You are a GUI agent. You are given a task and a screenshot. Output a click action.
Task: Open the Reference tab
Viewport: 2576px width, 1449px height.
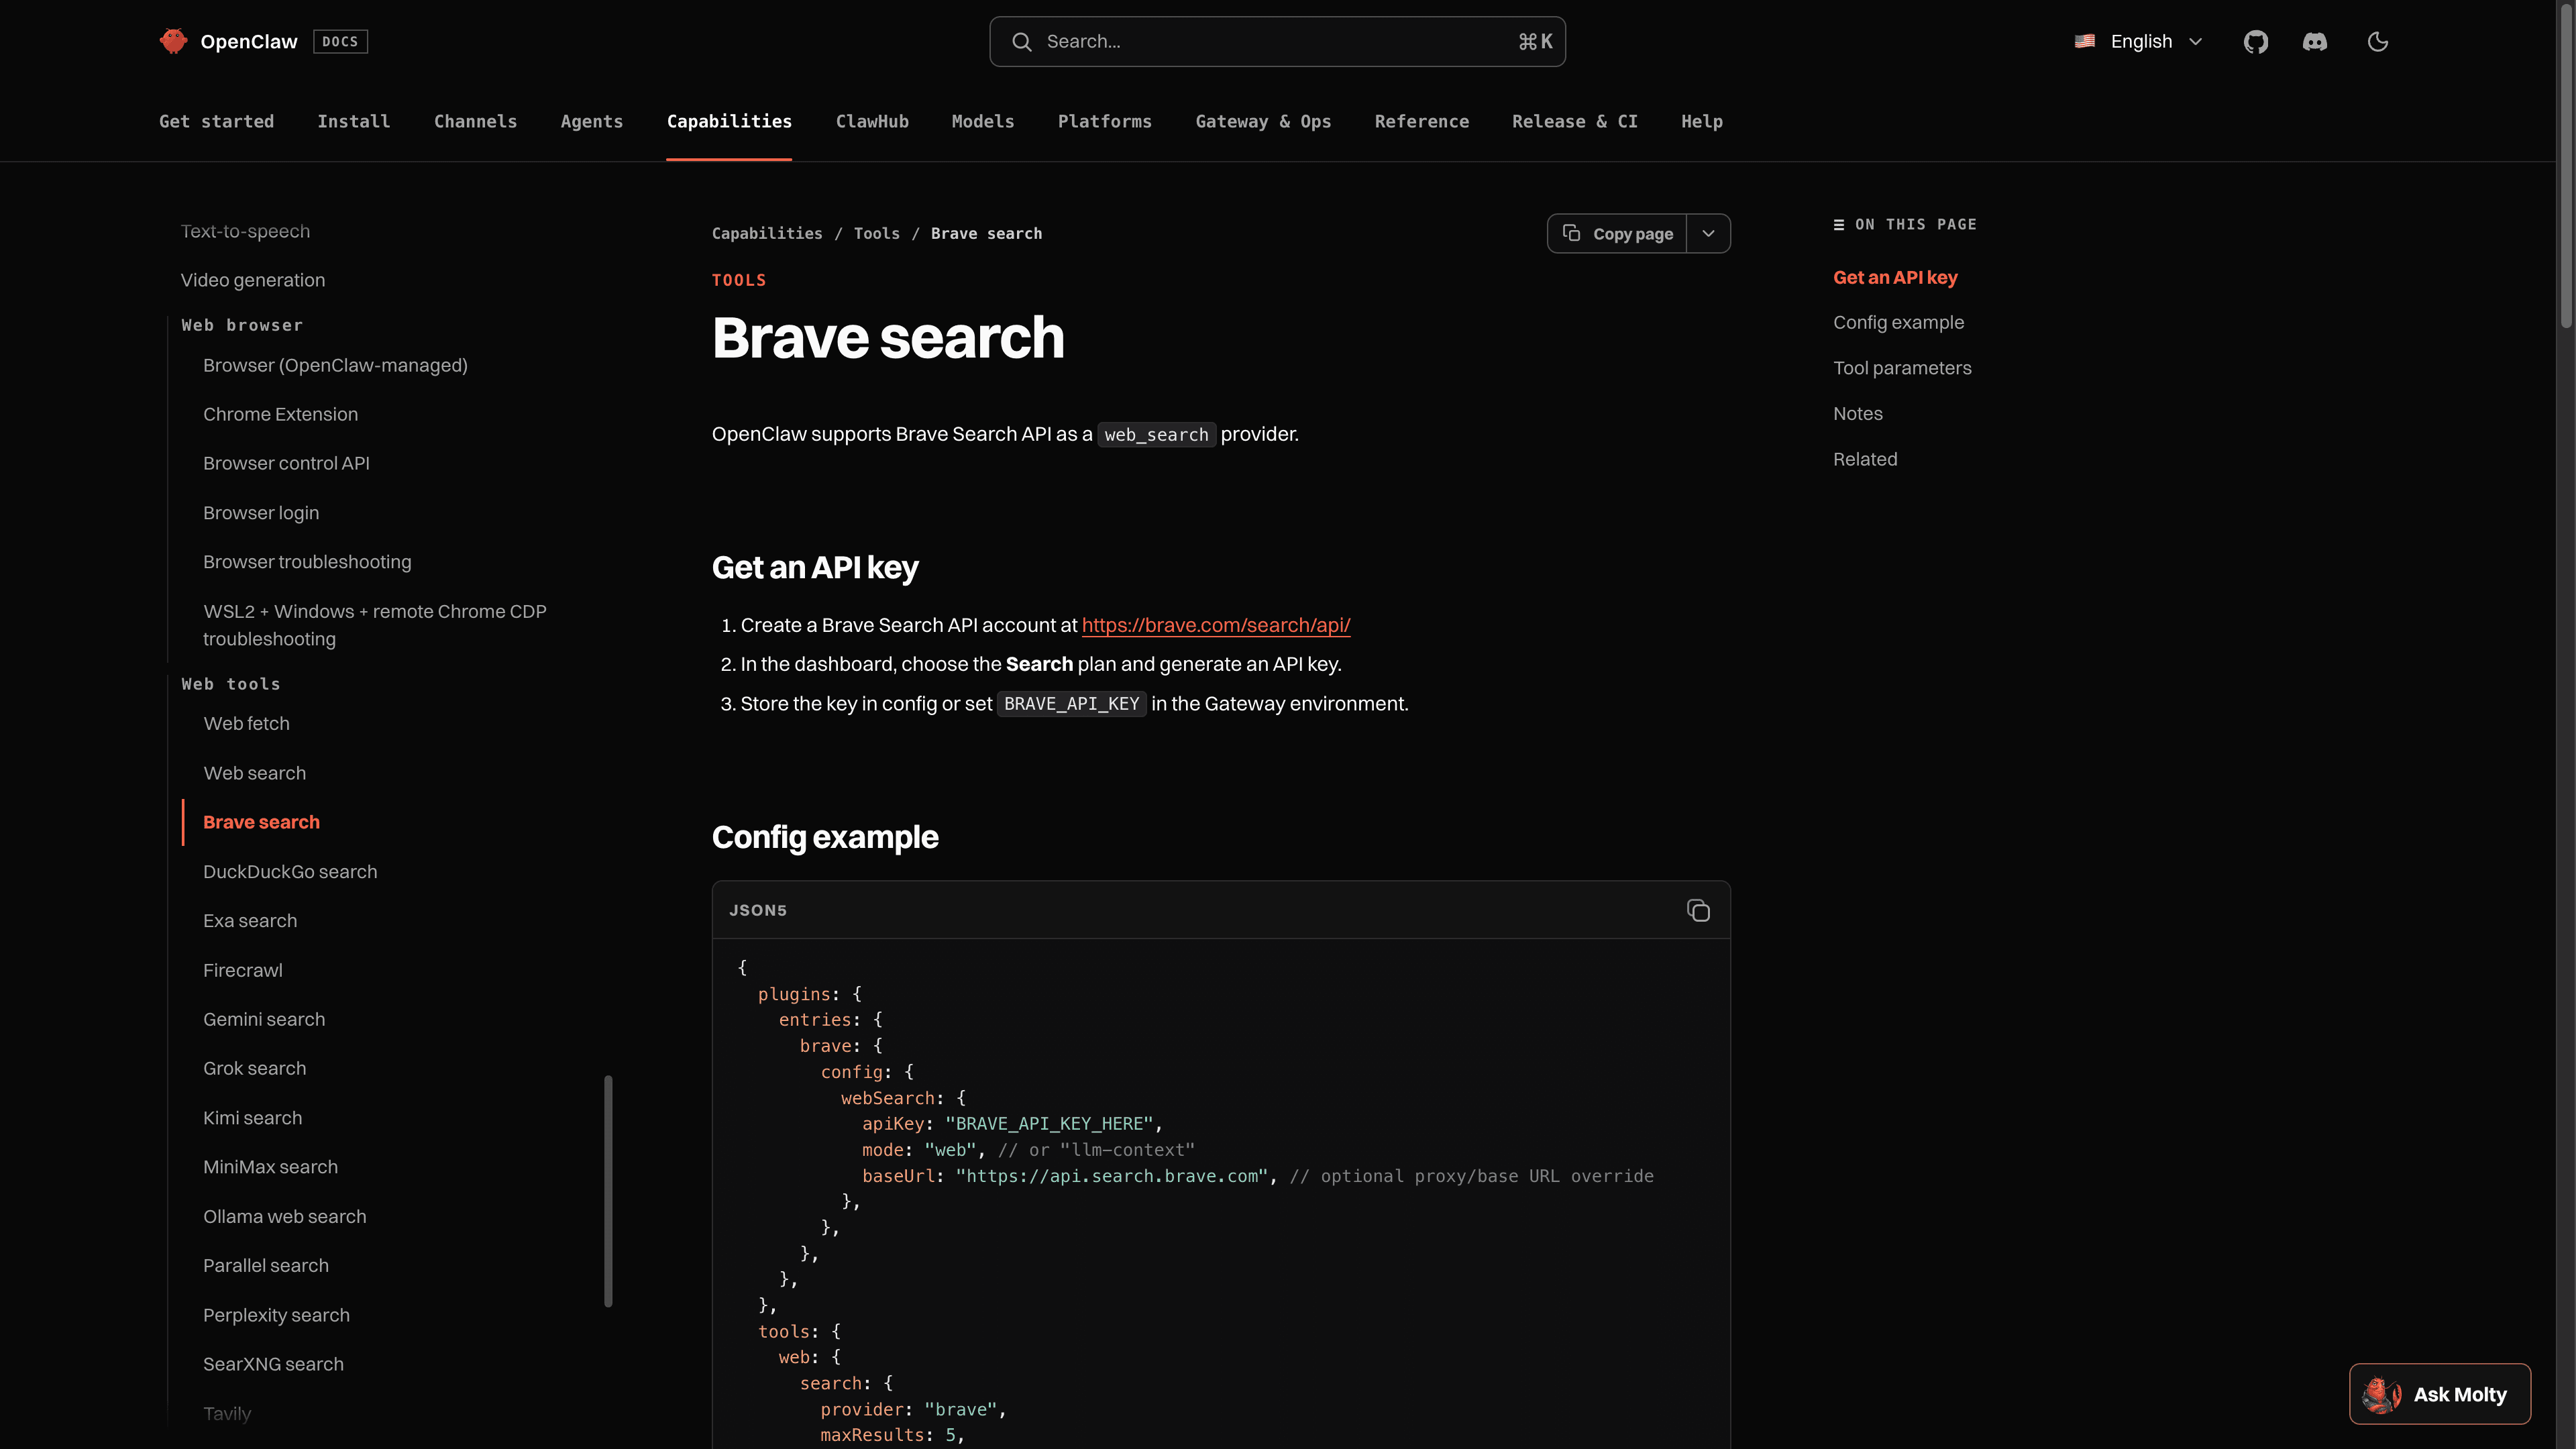coord(1421,121)
